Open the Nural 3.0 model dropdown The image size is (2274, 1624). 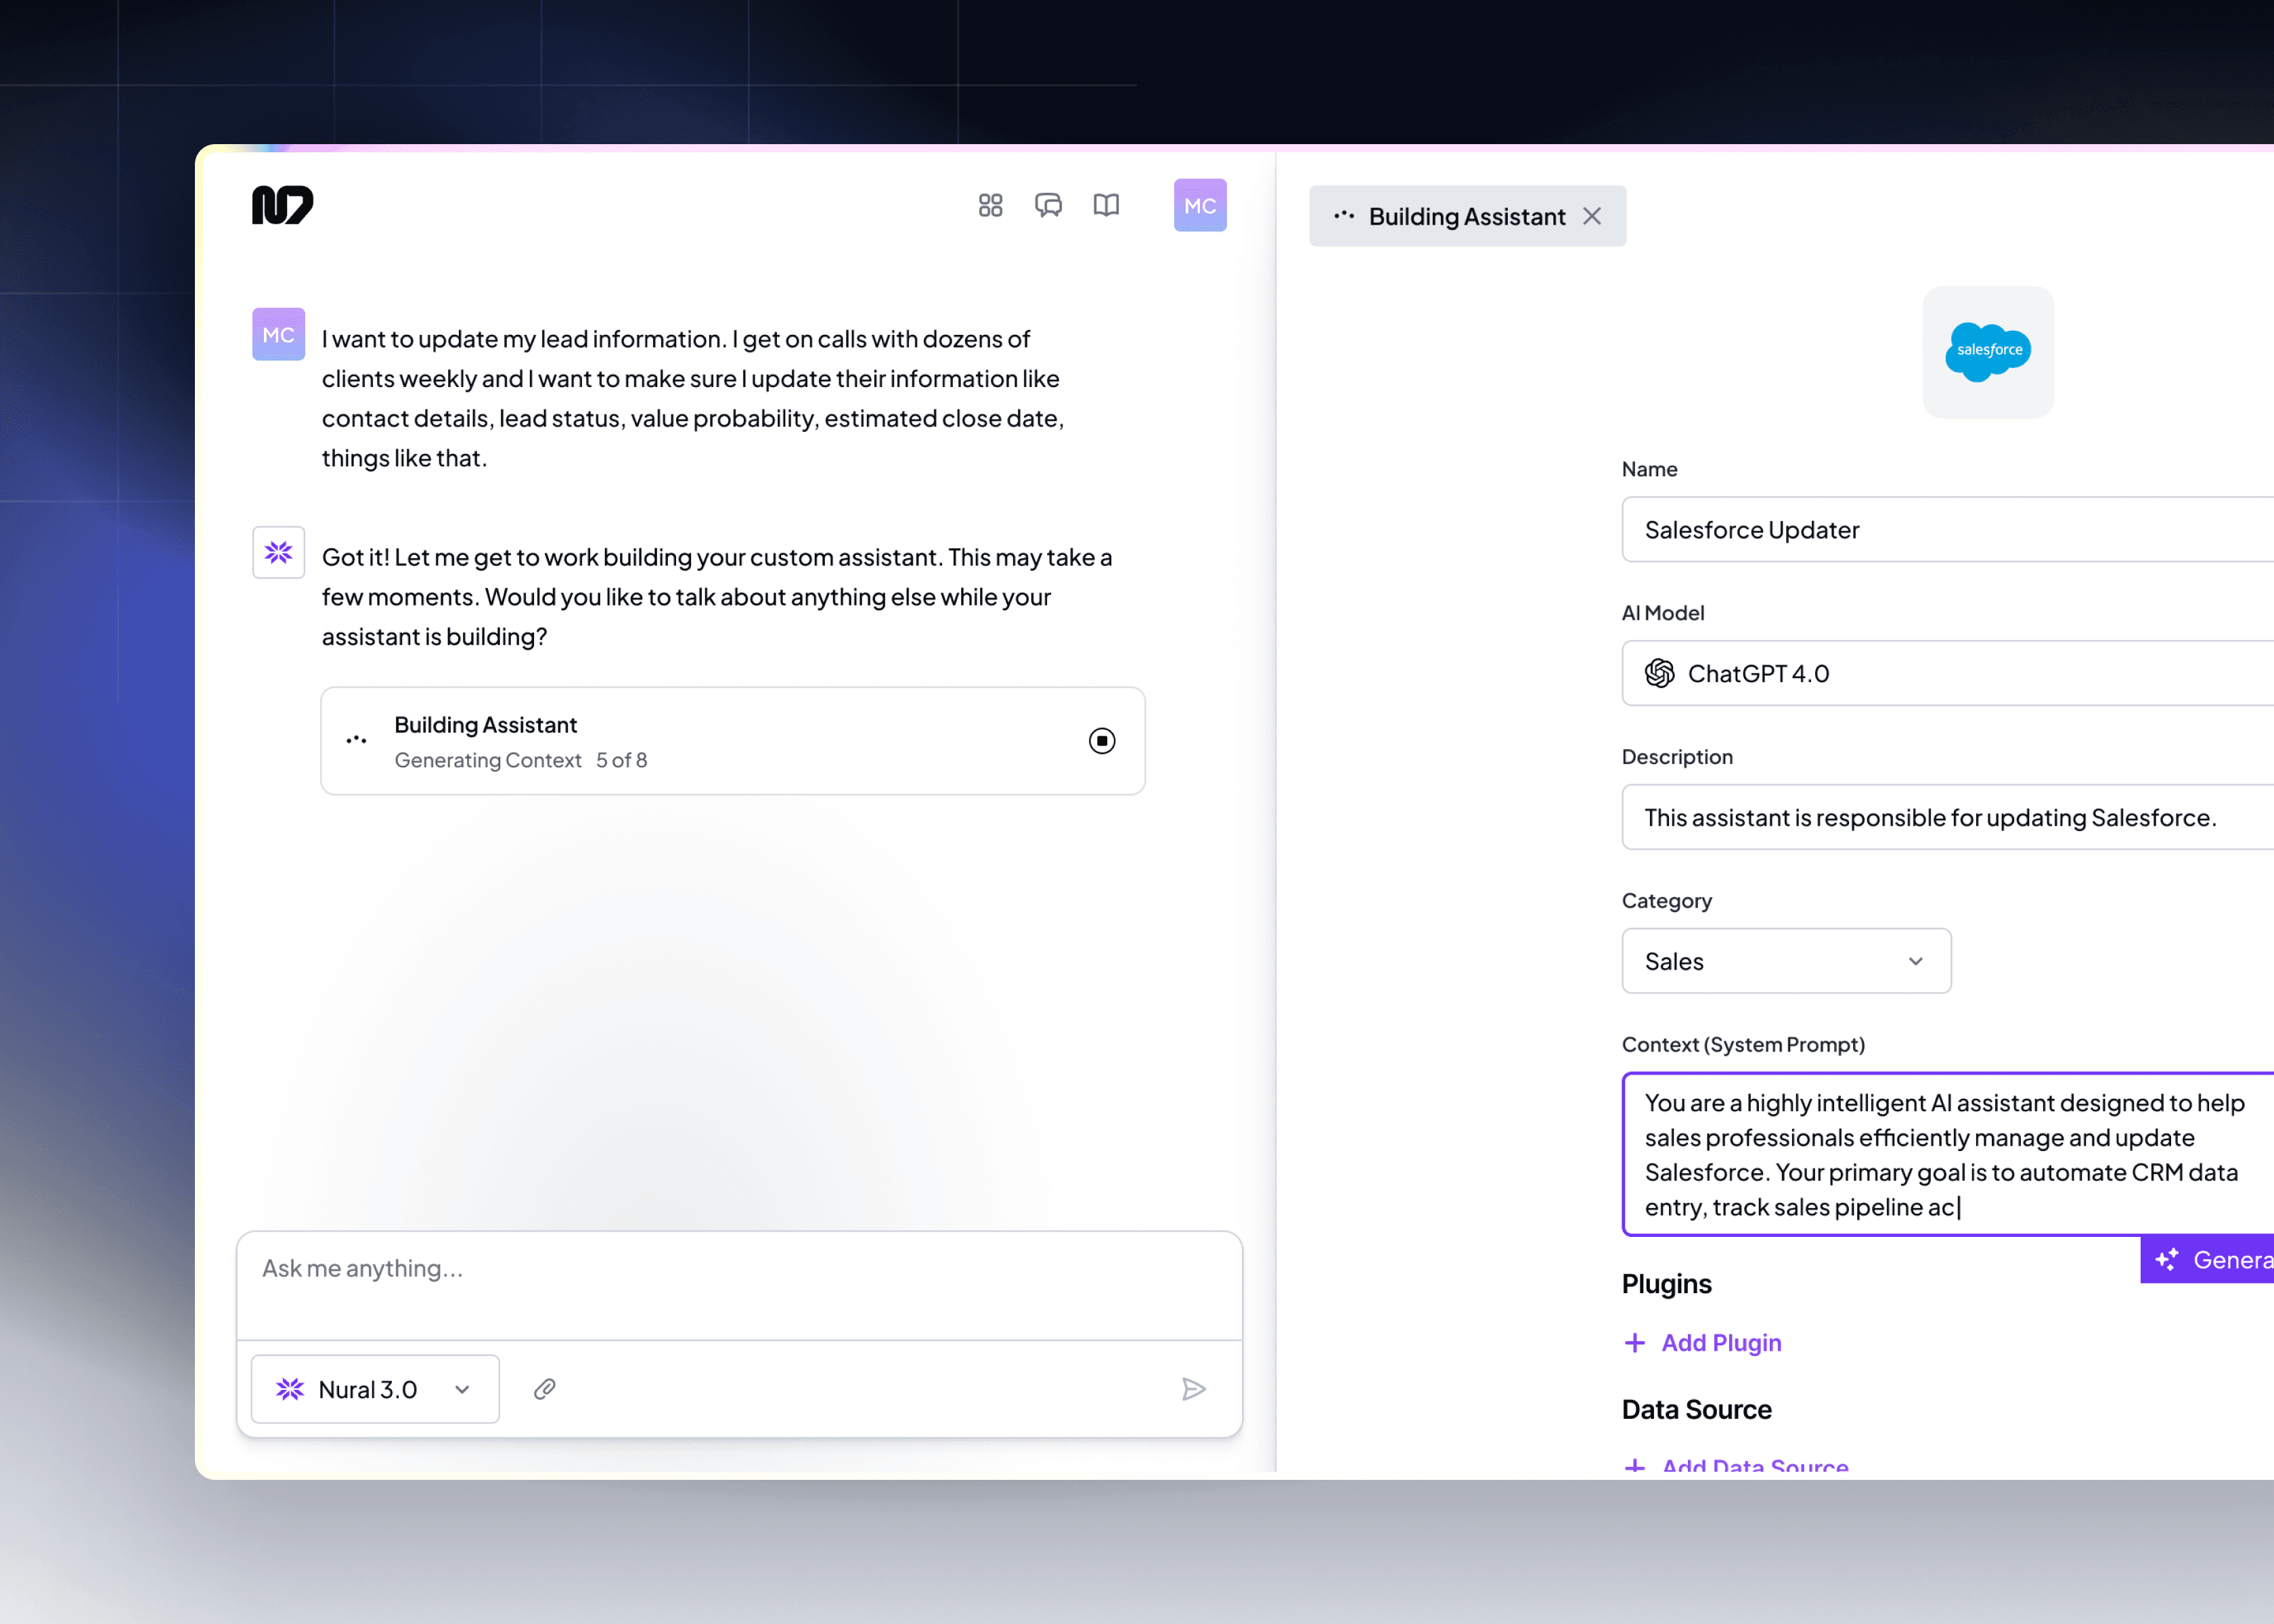(375, 1388)
